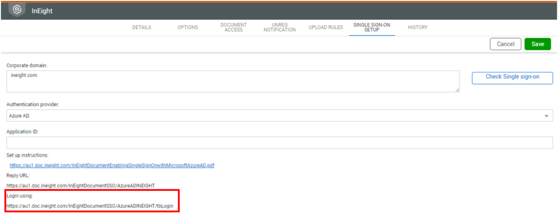Click the 'Set up instructions:' label
Screen dimensions: 558x216
tap(27, 155)
